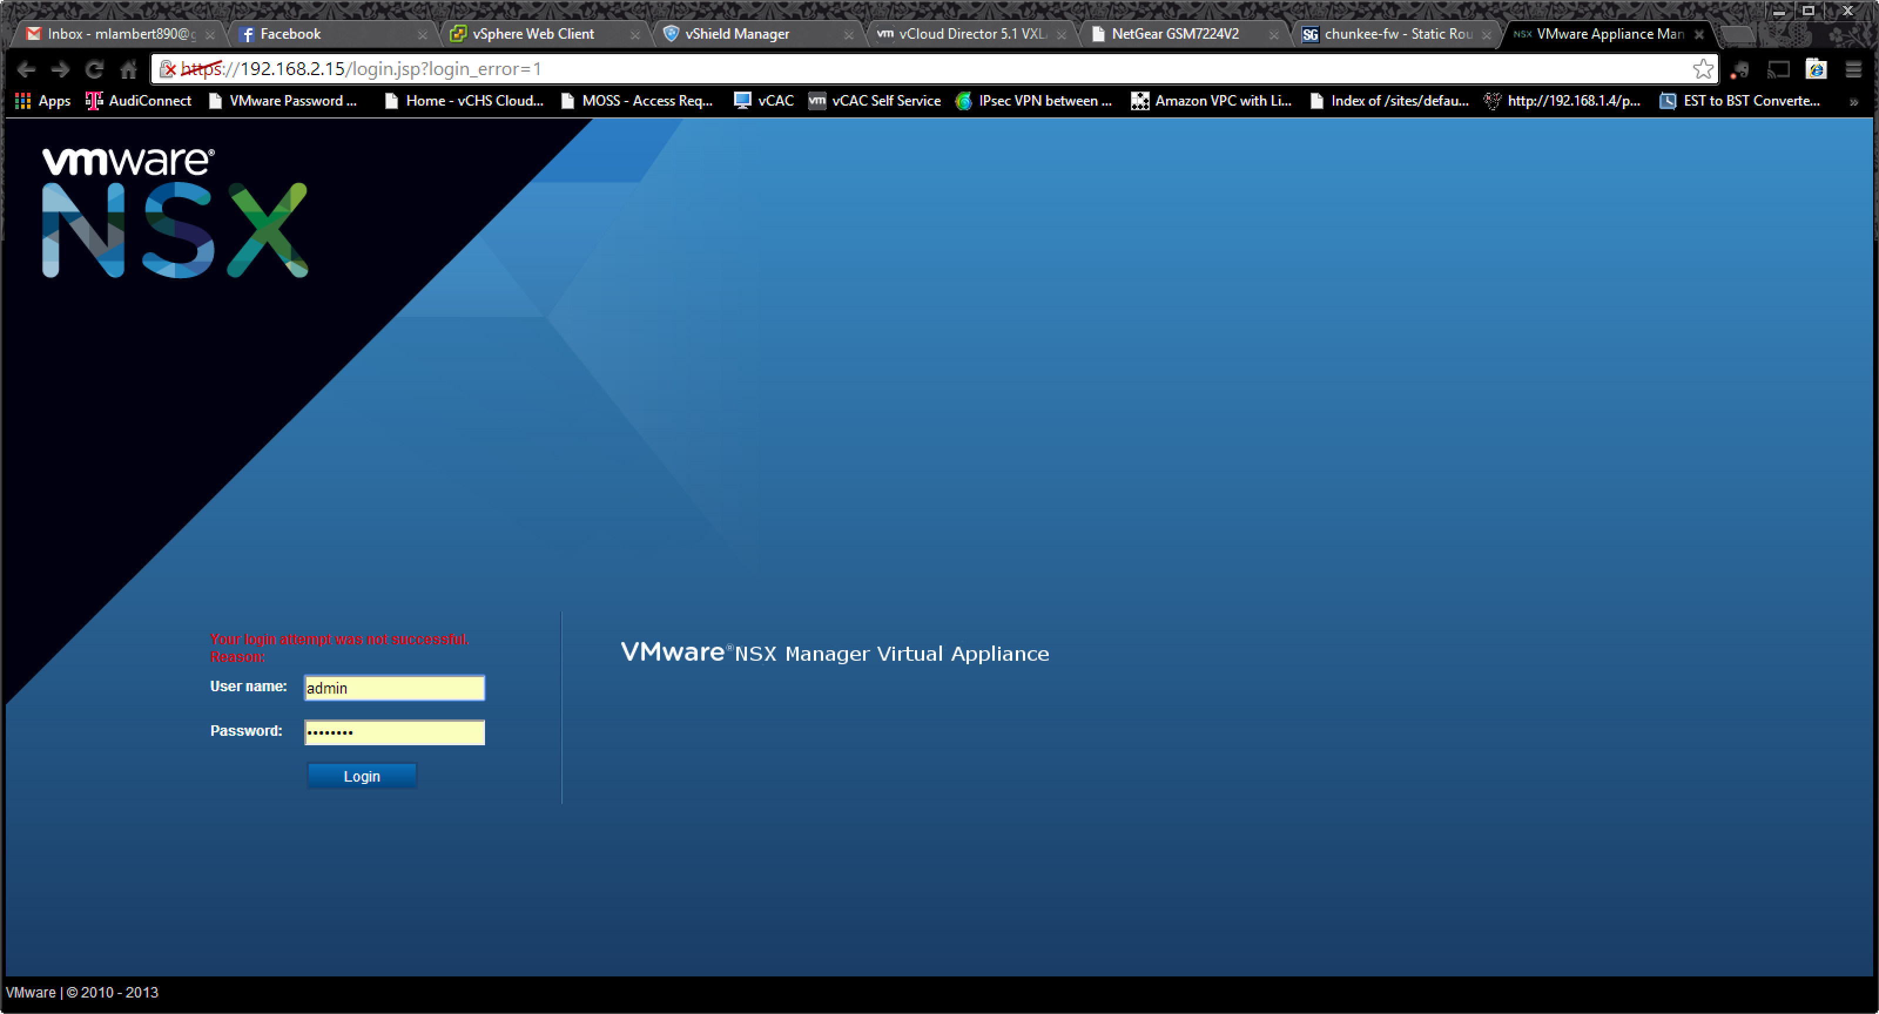Open the NetGear GSM7224V2 tab
Screen dimensions: 1879x1014
click(1174, 33)
